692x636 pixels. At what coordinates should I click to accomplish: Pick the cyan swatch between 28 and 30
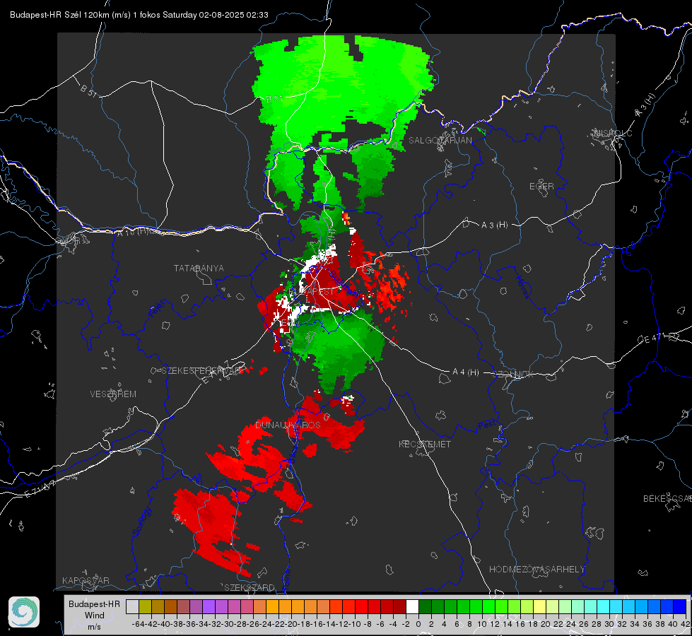point(604,606)
